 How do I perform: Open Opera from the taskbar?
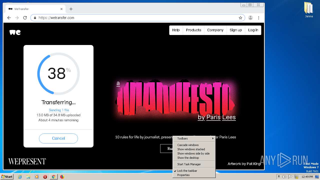pyautogui.click(x=45, y=177)
